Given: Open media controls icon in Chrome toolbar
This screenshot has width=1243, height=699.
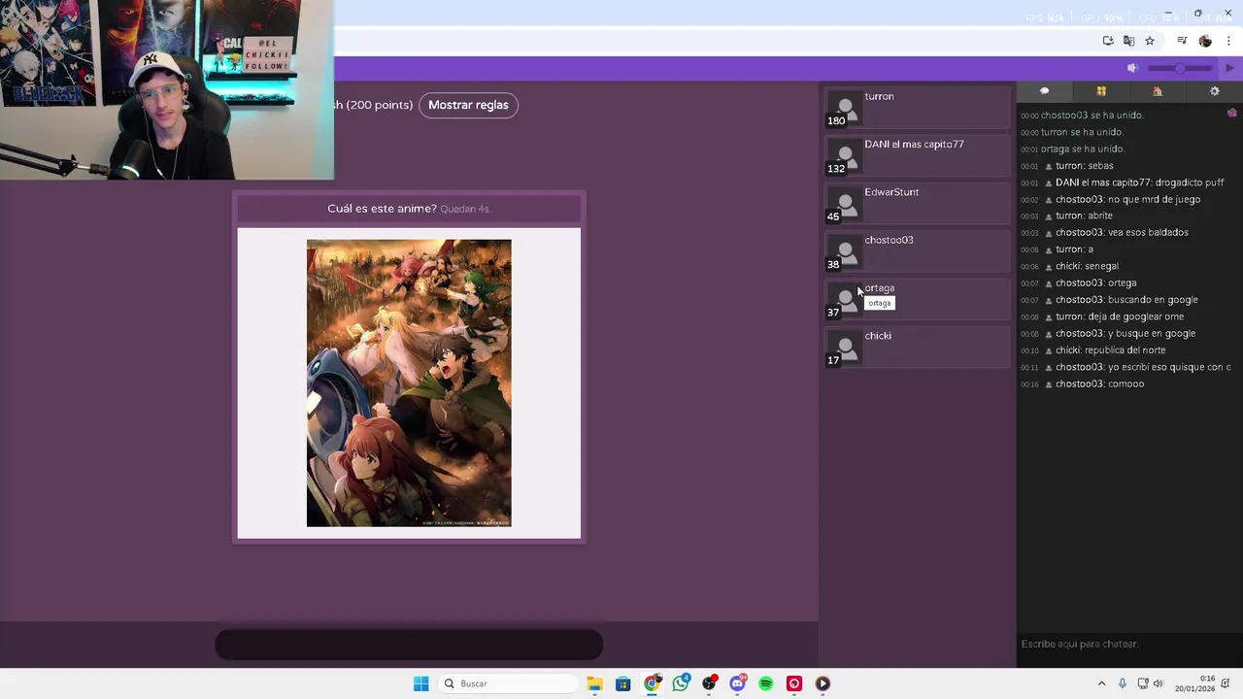Looking at the screenshot, I should pos(1182,41).
